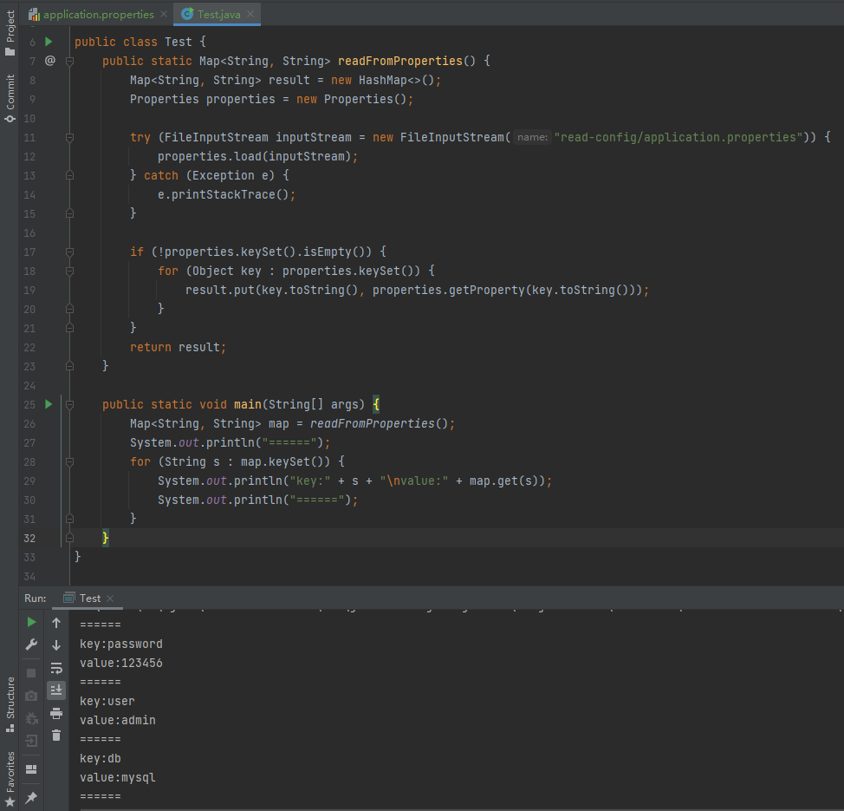Toggle soft-wrap in the console output

tap(56, 668)
